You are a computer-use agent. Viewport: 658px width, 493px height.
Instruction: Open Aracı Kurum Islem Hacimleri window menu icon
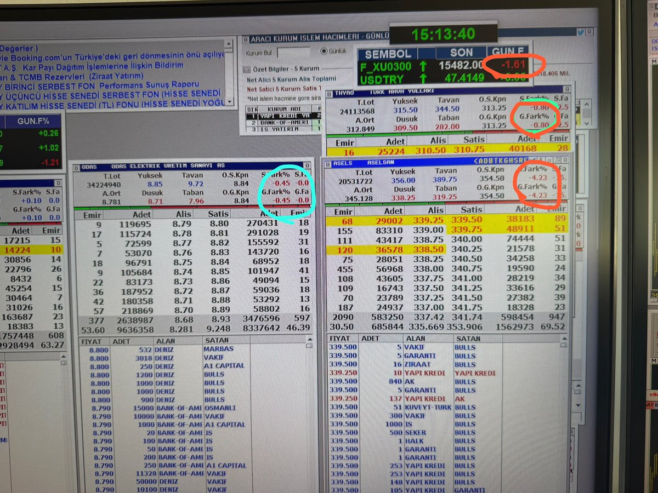245,39
